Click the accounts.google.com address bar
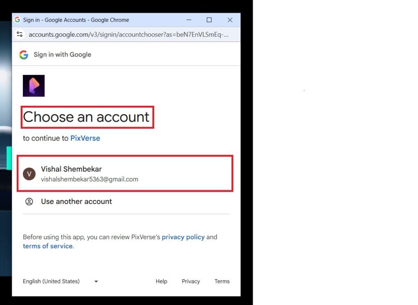418x305 pixels. click(122, 34)
